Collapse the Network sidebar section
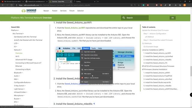 18,50
